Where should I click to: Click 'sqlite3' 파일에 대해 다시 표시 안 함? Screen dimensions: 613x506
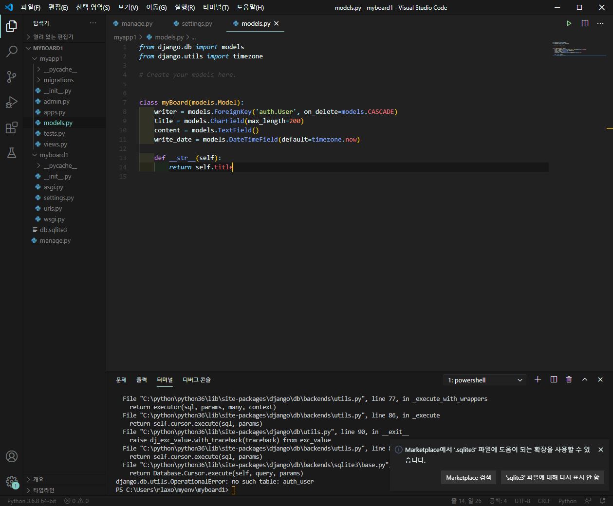pyautogui.click(x=552, y=477)
